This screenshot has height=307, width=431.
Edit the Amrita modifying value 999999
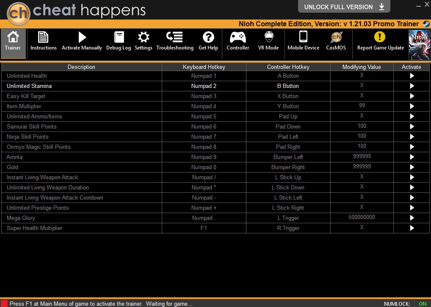point(362,156)
